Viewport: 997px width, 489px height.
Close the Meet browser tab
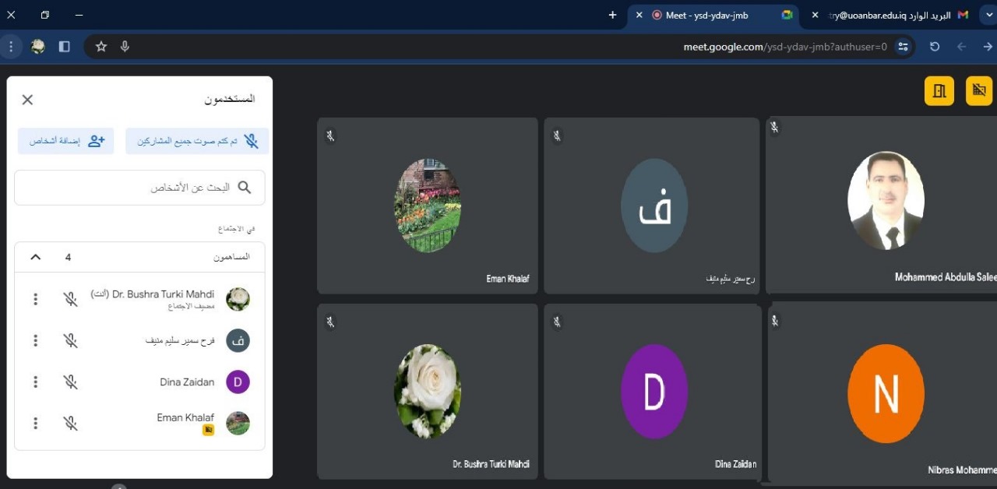click(639, 15)
